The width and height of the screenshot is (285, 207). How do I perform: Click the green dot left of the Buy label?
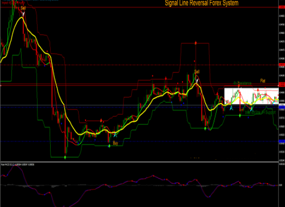pos(109,146)
